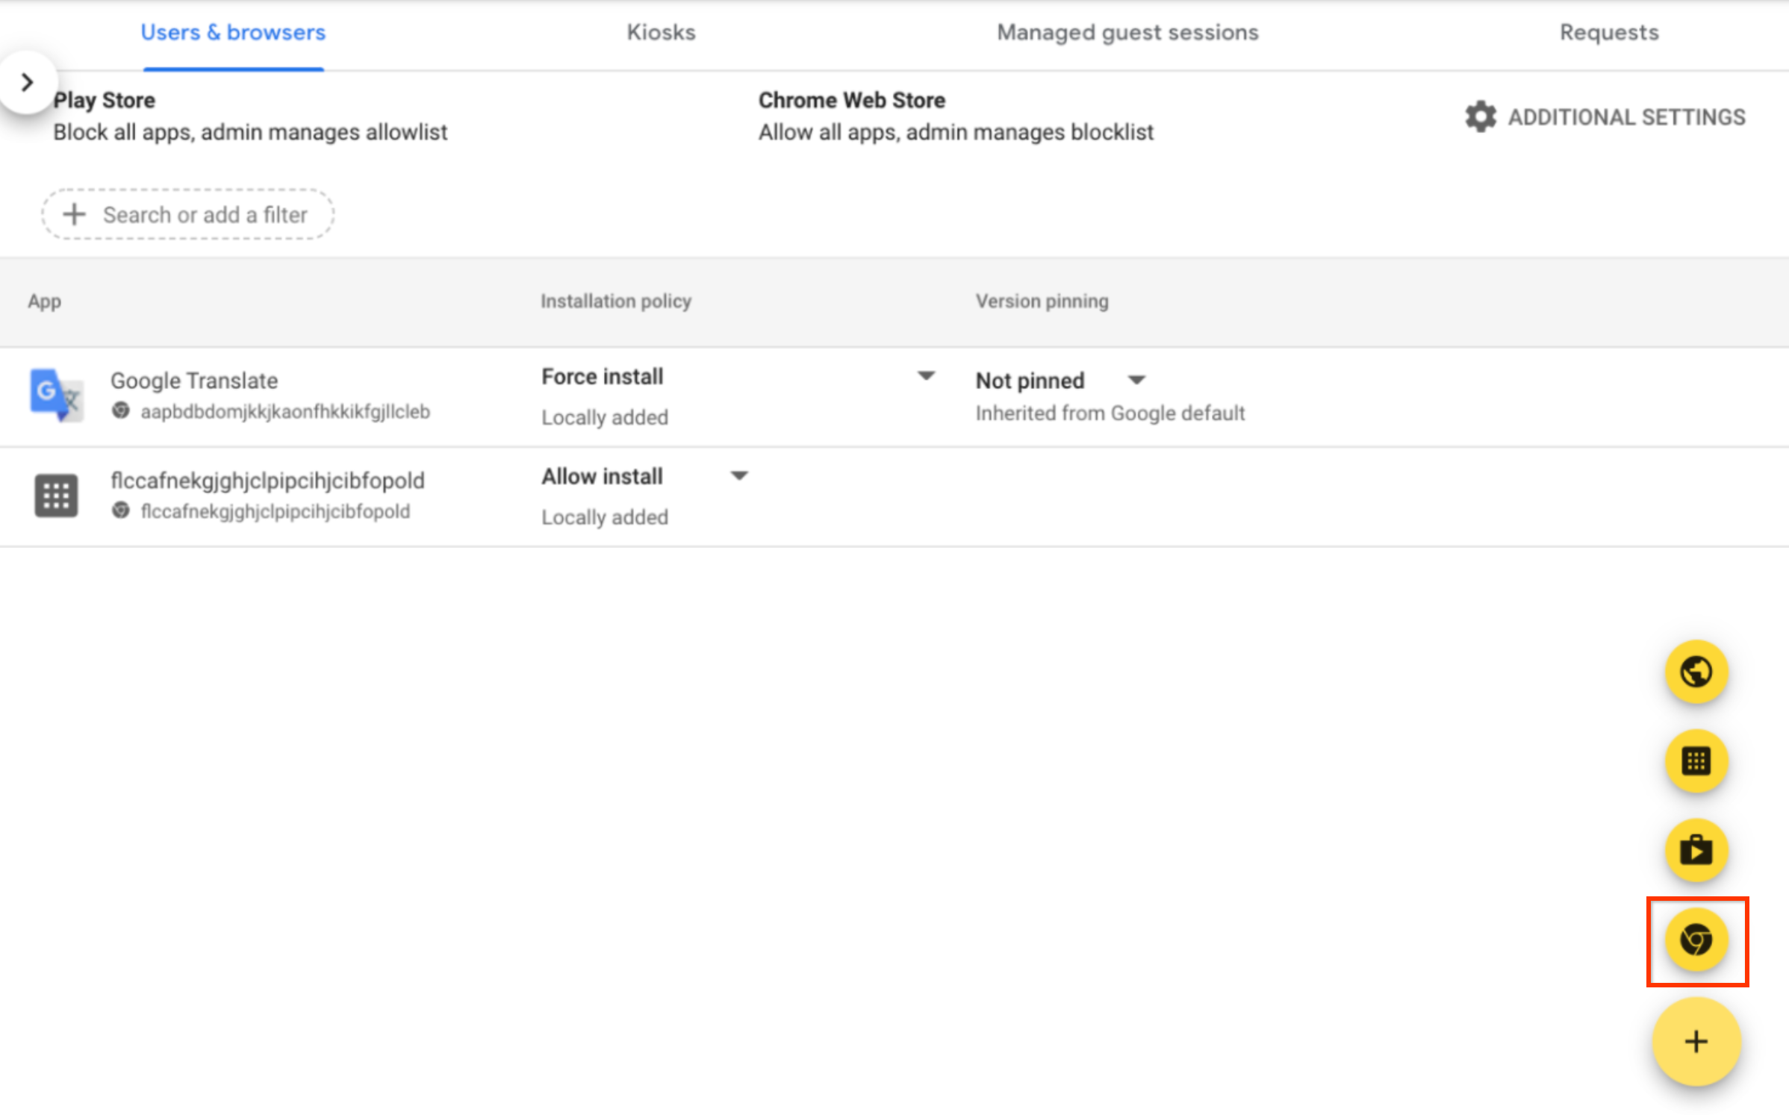The image size is (1789, 1115).
Task: Click add Chrome app by ID grid button
Action: click(x=1696, y=760)
